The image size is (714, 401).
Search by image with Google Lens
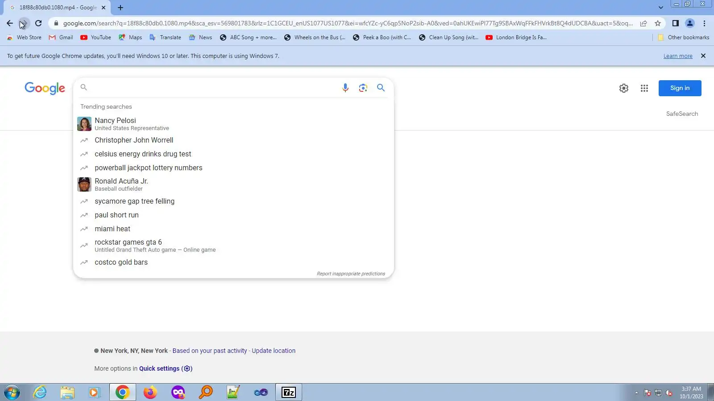pyautogui.click(x=363, y=88)
